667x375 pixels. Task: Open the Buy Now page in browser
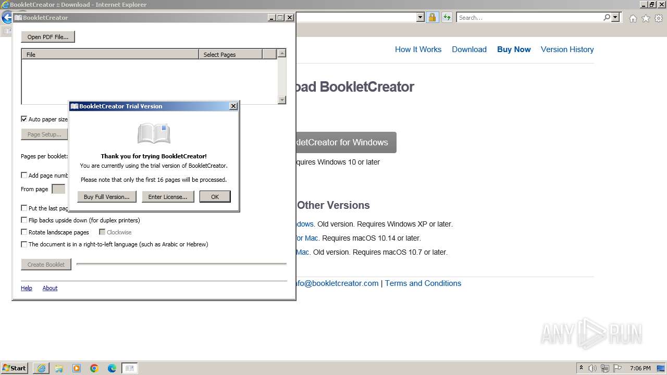(x=514, y=49)
